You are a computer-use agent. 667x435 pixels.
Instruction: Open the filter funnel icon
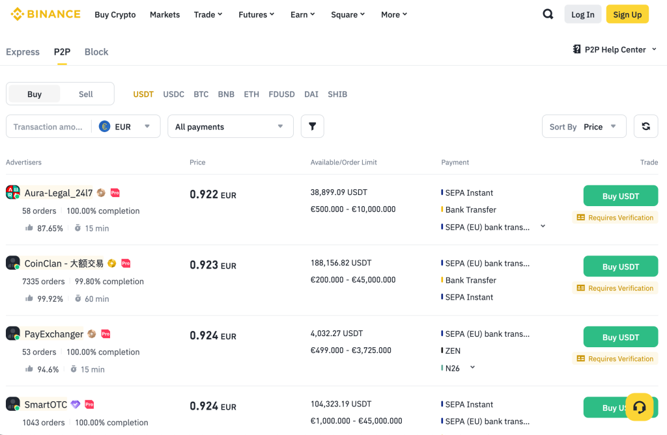[312, 127]
